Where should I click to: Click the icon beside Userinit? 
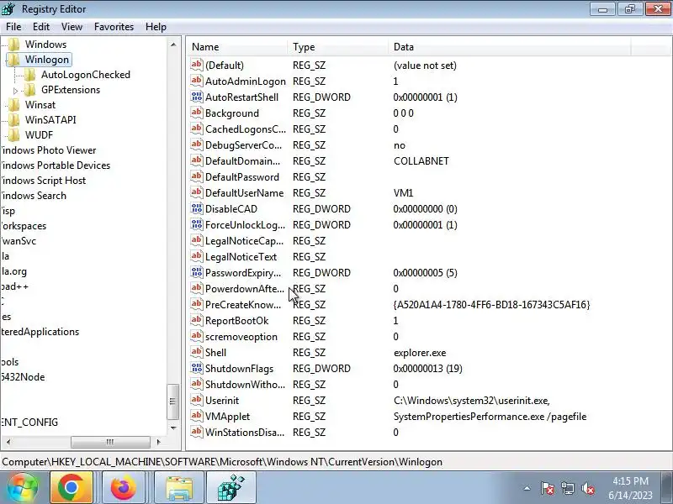pos(197,400)
